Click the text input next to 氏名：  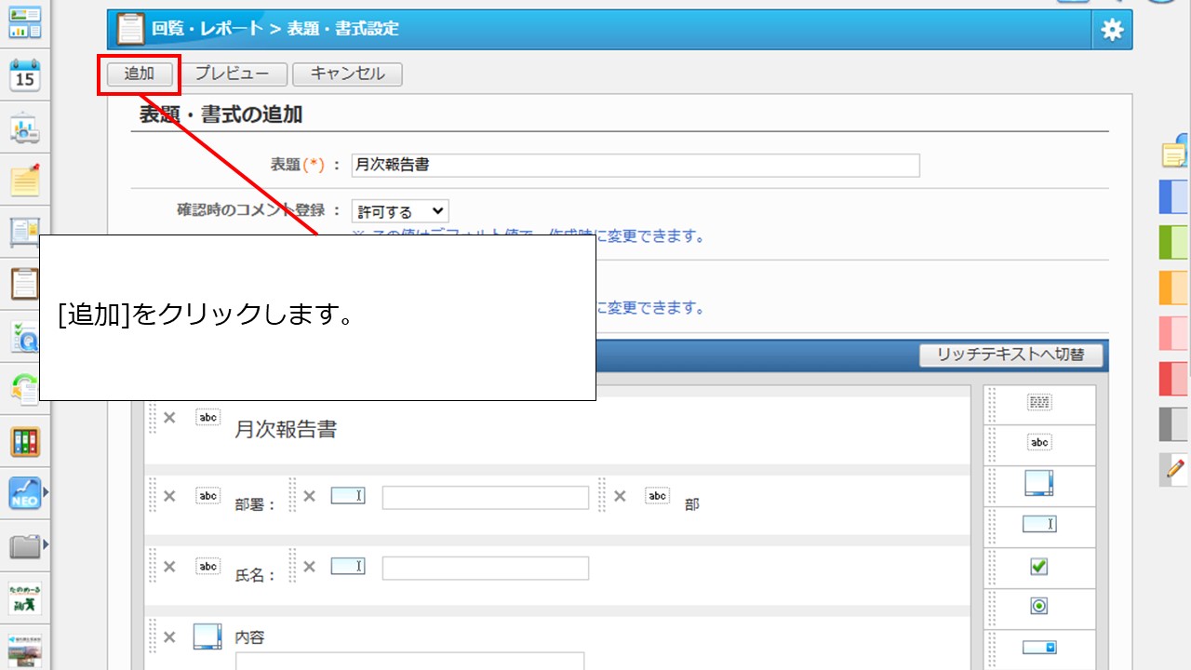486,569
